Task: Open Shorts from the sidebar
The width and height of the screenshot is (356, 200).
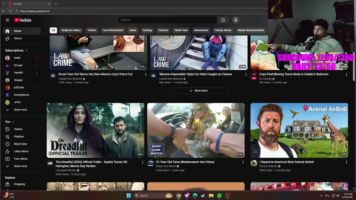Action: (x=22, y=38)
